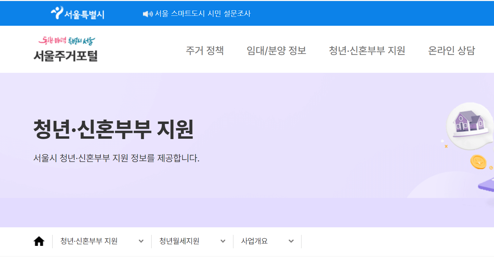
Task: Click the 청년·신혼부부 지원 page heading
Action: click(113, 129)
